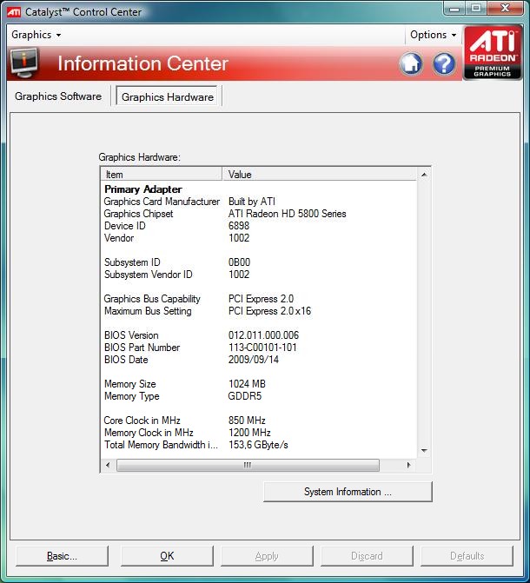Click the Apply button
Image resolution: width=530 pixels, height=583 pixels.
[267, 556]
